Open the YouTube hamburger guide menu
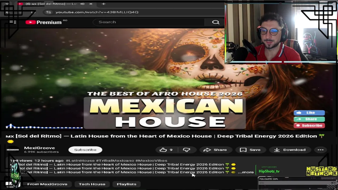The width and height of the screenshot is (338, 190). pyautogui.click(x=13, y=22)
